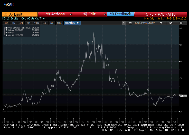Expand the Edit dropdown arrow
Screen dimensions: 189x135
105,14
